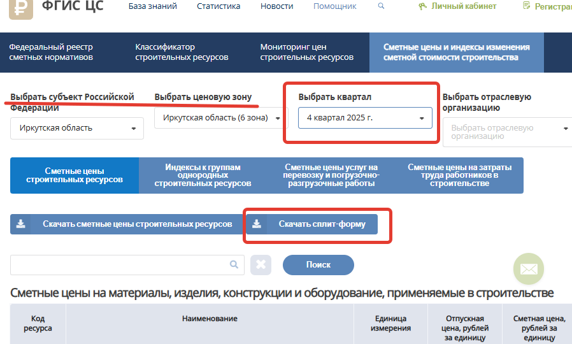Image resolution: width=572 pixels, height=344 pixels.
Task: Click Скачать сметные цены строительных ресурсов button
Action: tap(127, 224)
